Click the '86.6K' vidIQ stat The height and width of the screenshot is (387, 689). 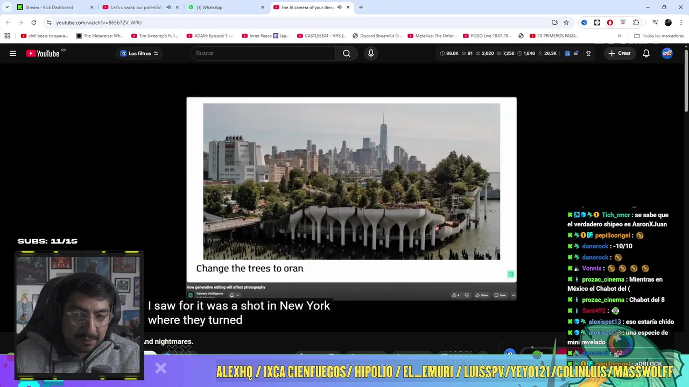tap(449, 53)
